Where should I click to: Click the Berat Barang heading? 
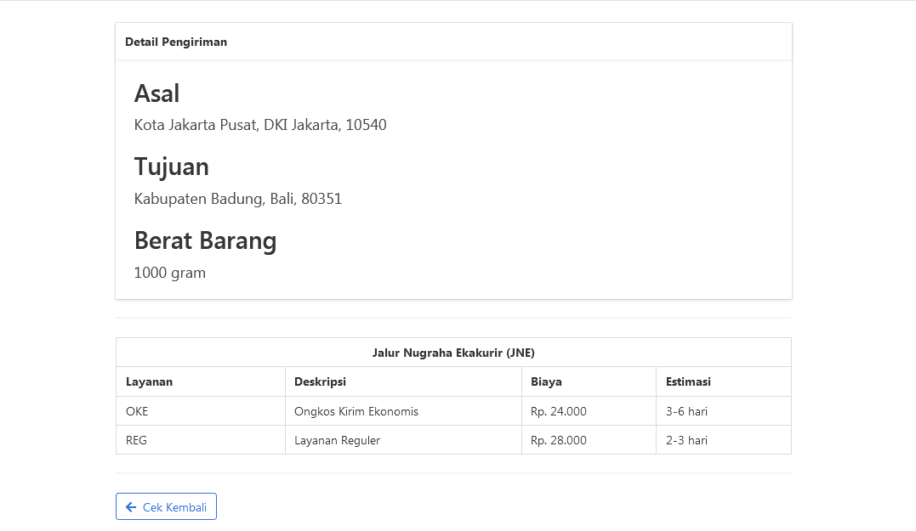click(x=205, y=240)
